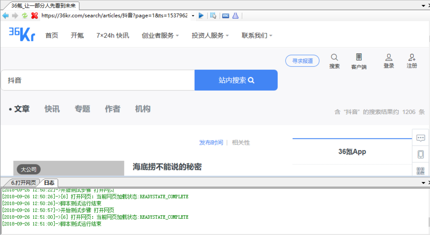Sort results by 相关性
This screenshot has width=430, height=235.
tap(241, 142)
